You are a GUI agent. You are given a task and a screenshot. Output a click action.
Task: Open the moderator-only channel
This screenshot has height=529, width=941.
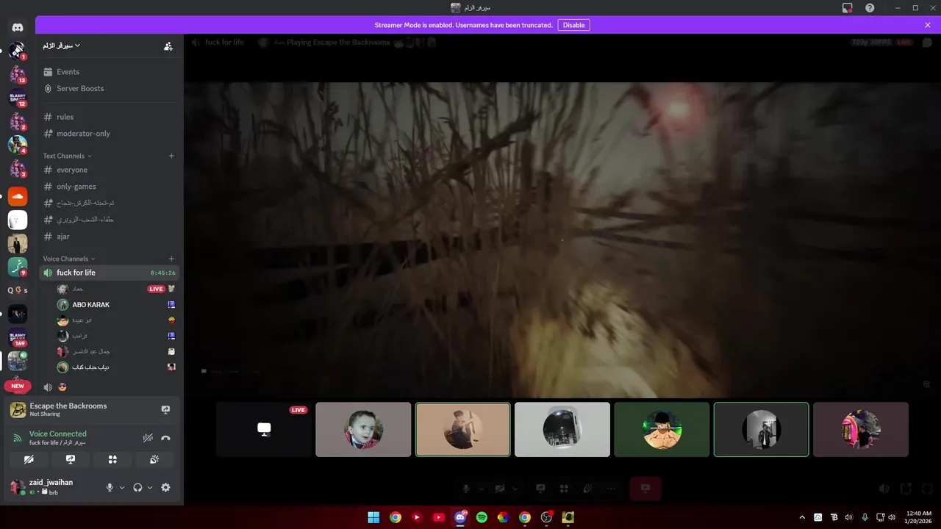109,134
